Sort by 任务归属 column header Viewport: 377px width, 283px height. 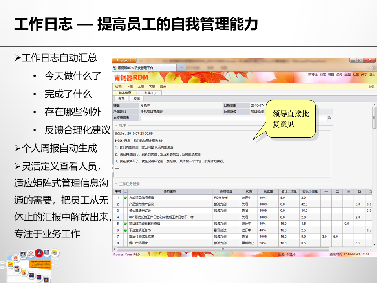click(x=226, y=191)
